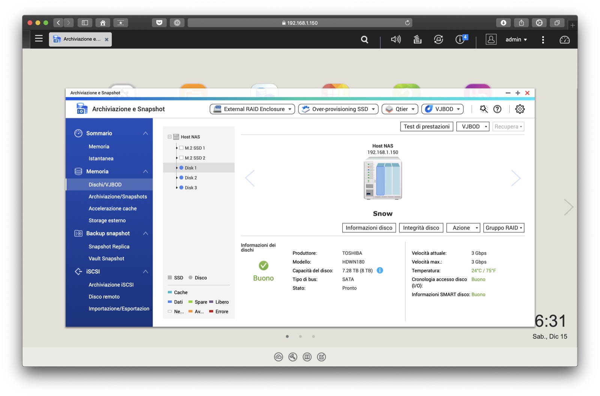Click the disk capacity info icon
Image resolution: width=600 pixels, height=396 pixels.
[380, 270]
